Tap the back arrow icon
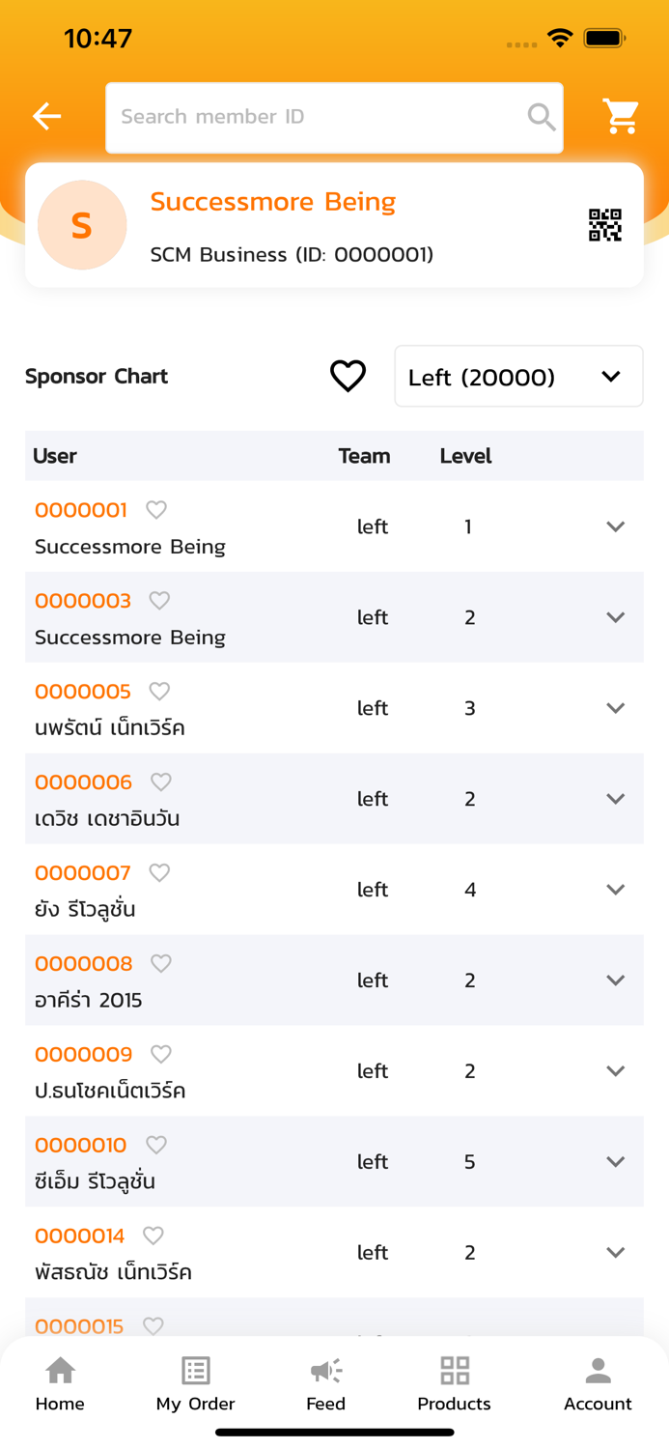Screen dimensions: 669x1449 point(46,117)
